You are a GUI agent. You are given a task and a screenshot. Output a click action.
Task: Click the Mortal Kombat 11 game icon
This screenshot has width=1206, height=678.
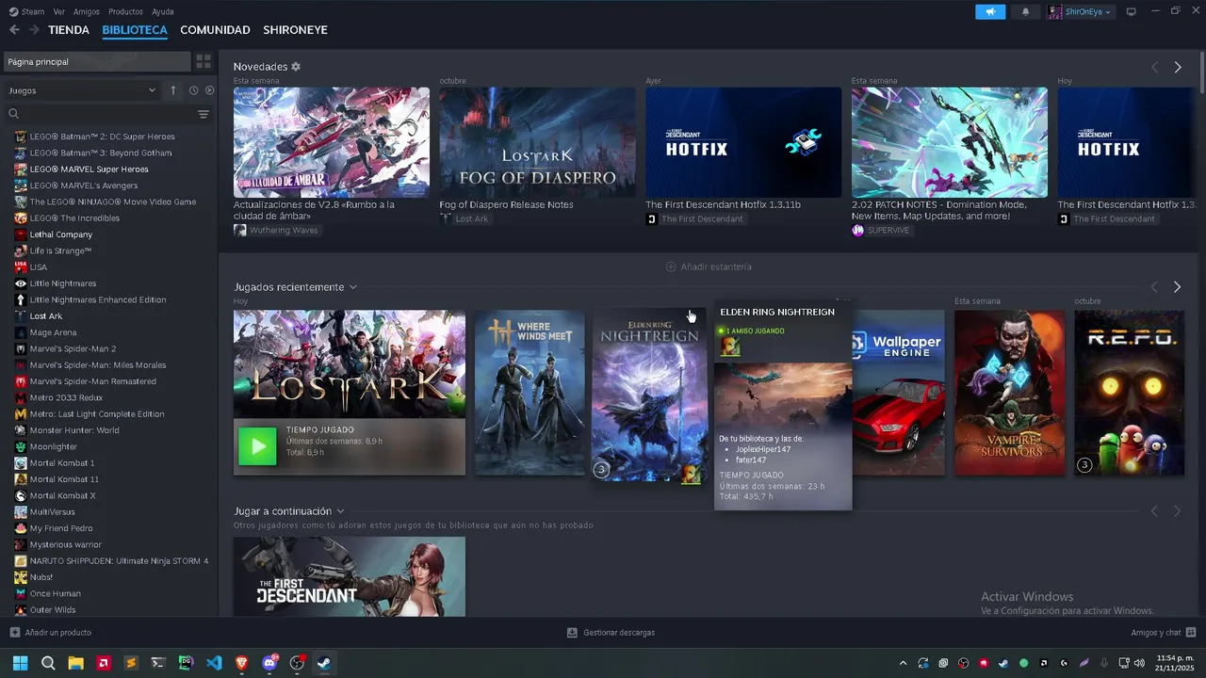pyautogui.click(x=21, y=479)
